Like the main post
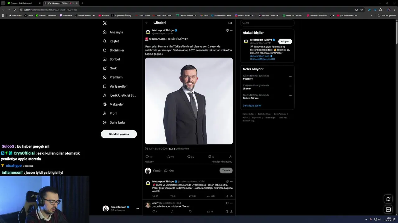Screen dimensions: 398x223 [191, 157]
